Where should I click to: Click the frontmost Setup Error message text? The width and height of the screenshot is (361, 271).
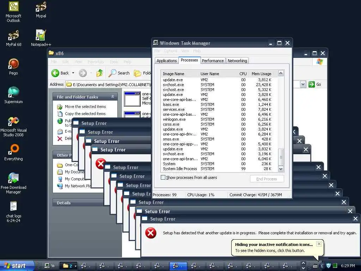(x=259, y=233)
